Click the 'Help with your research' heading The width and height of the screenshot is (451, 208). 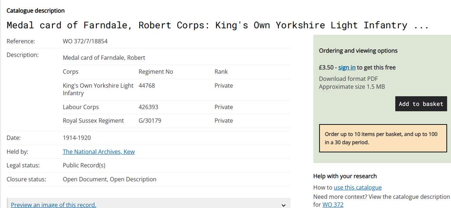(x=345, y=176)
